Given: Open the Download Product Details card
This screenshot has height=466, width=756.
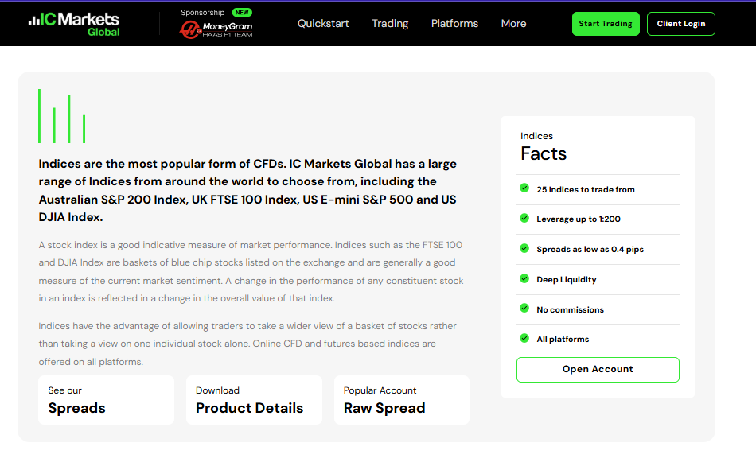Looking at the screenshot, I should click(254, 400).
